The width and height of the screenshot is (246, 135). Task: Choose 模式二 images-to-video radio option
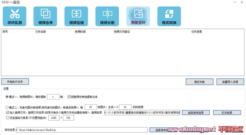(x=7, y=107)
